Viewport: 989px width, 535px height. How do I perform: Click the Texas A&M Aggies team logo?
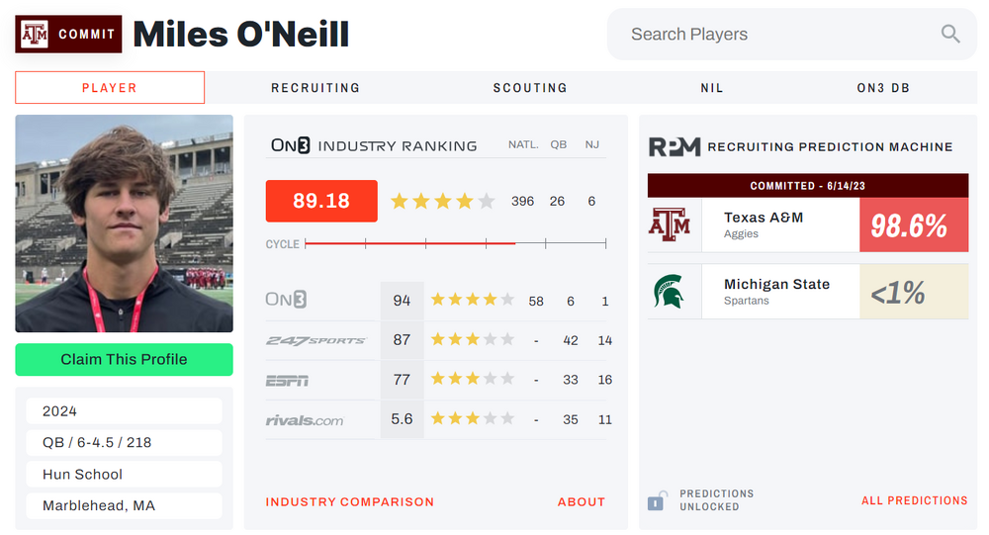pos(670,225)
